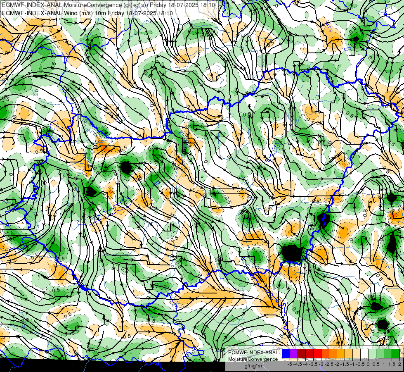Image resolution: width=404 pixels, height=372 pixels.
Task: Select the dark red swatch between -4.5 and -4
Action: 302,353
